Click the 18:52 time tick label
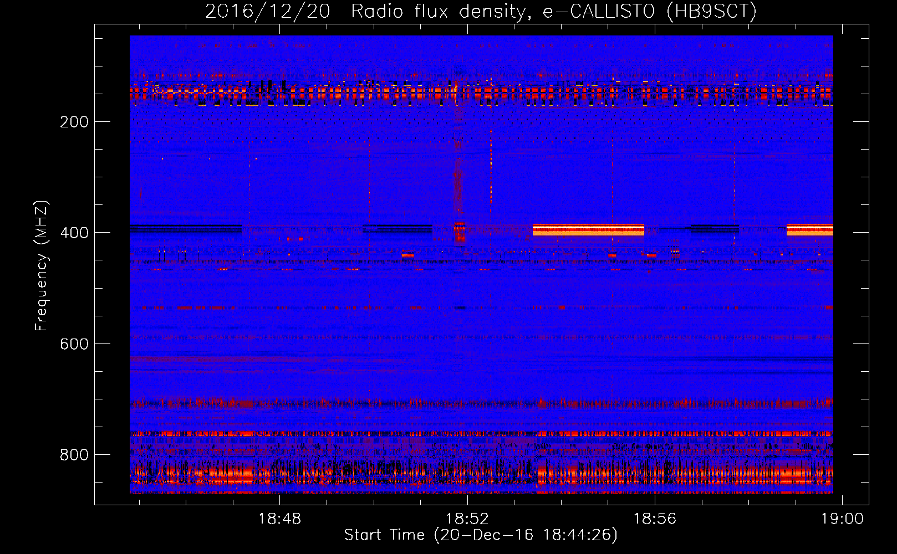Screen dimensions: 897x554 pyautogui.click(x=467, y=519)
